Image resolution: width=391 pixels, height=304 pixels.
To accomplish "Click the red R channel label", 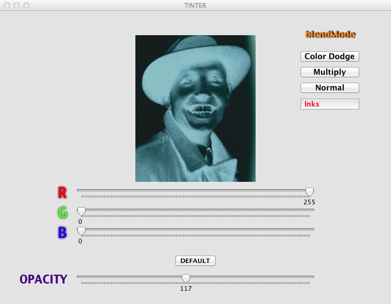I will tap(62, 193).
